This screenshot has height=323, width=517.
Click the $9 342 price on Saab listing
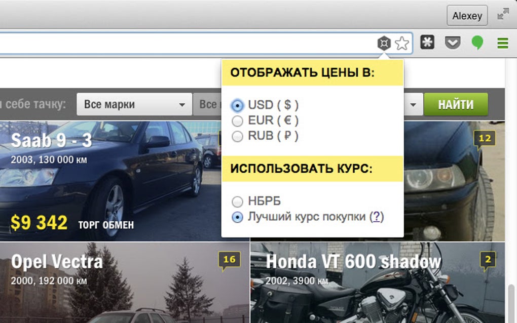pyautogui.click(x=38, y=221)
